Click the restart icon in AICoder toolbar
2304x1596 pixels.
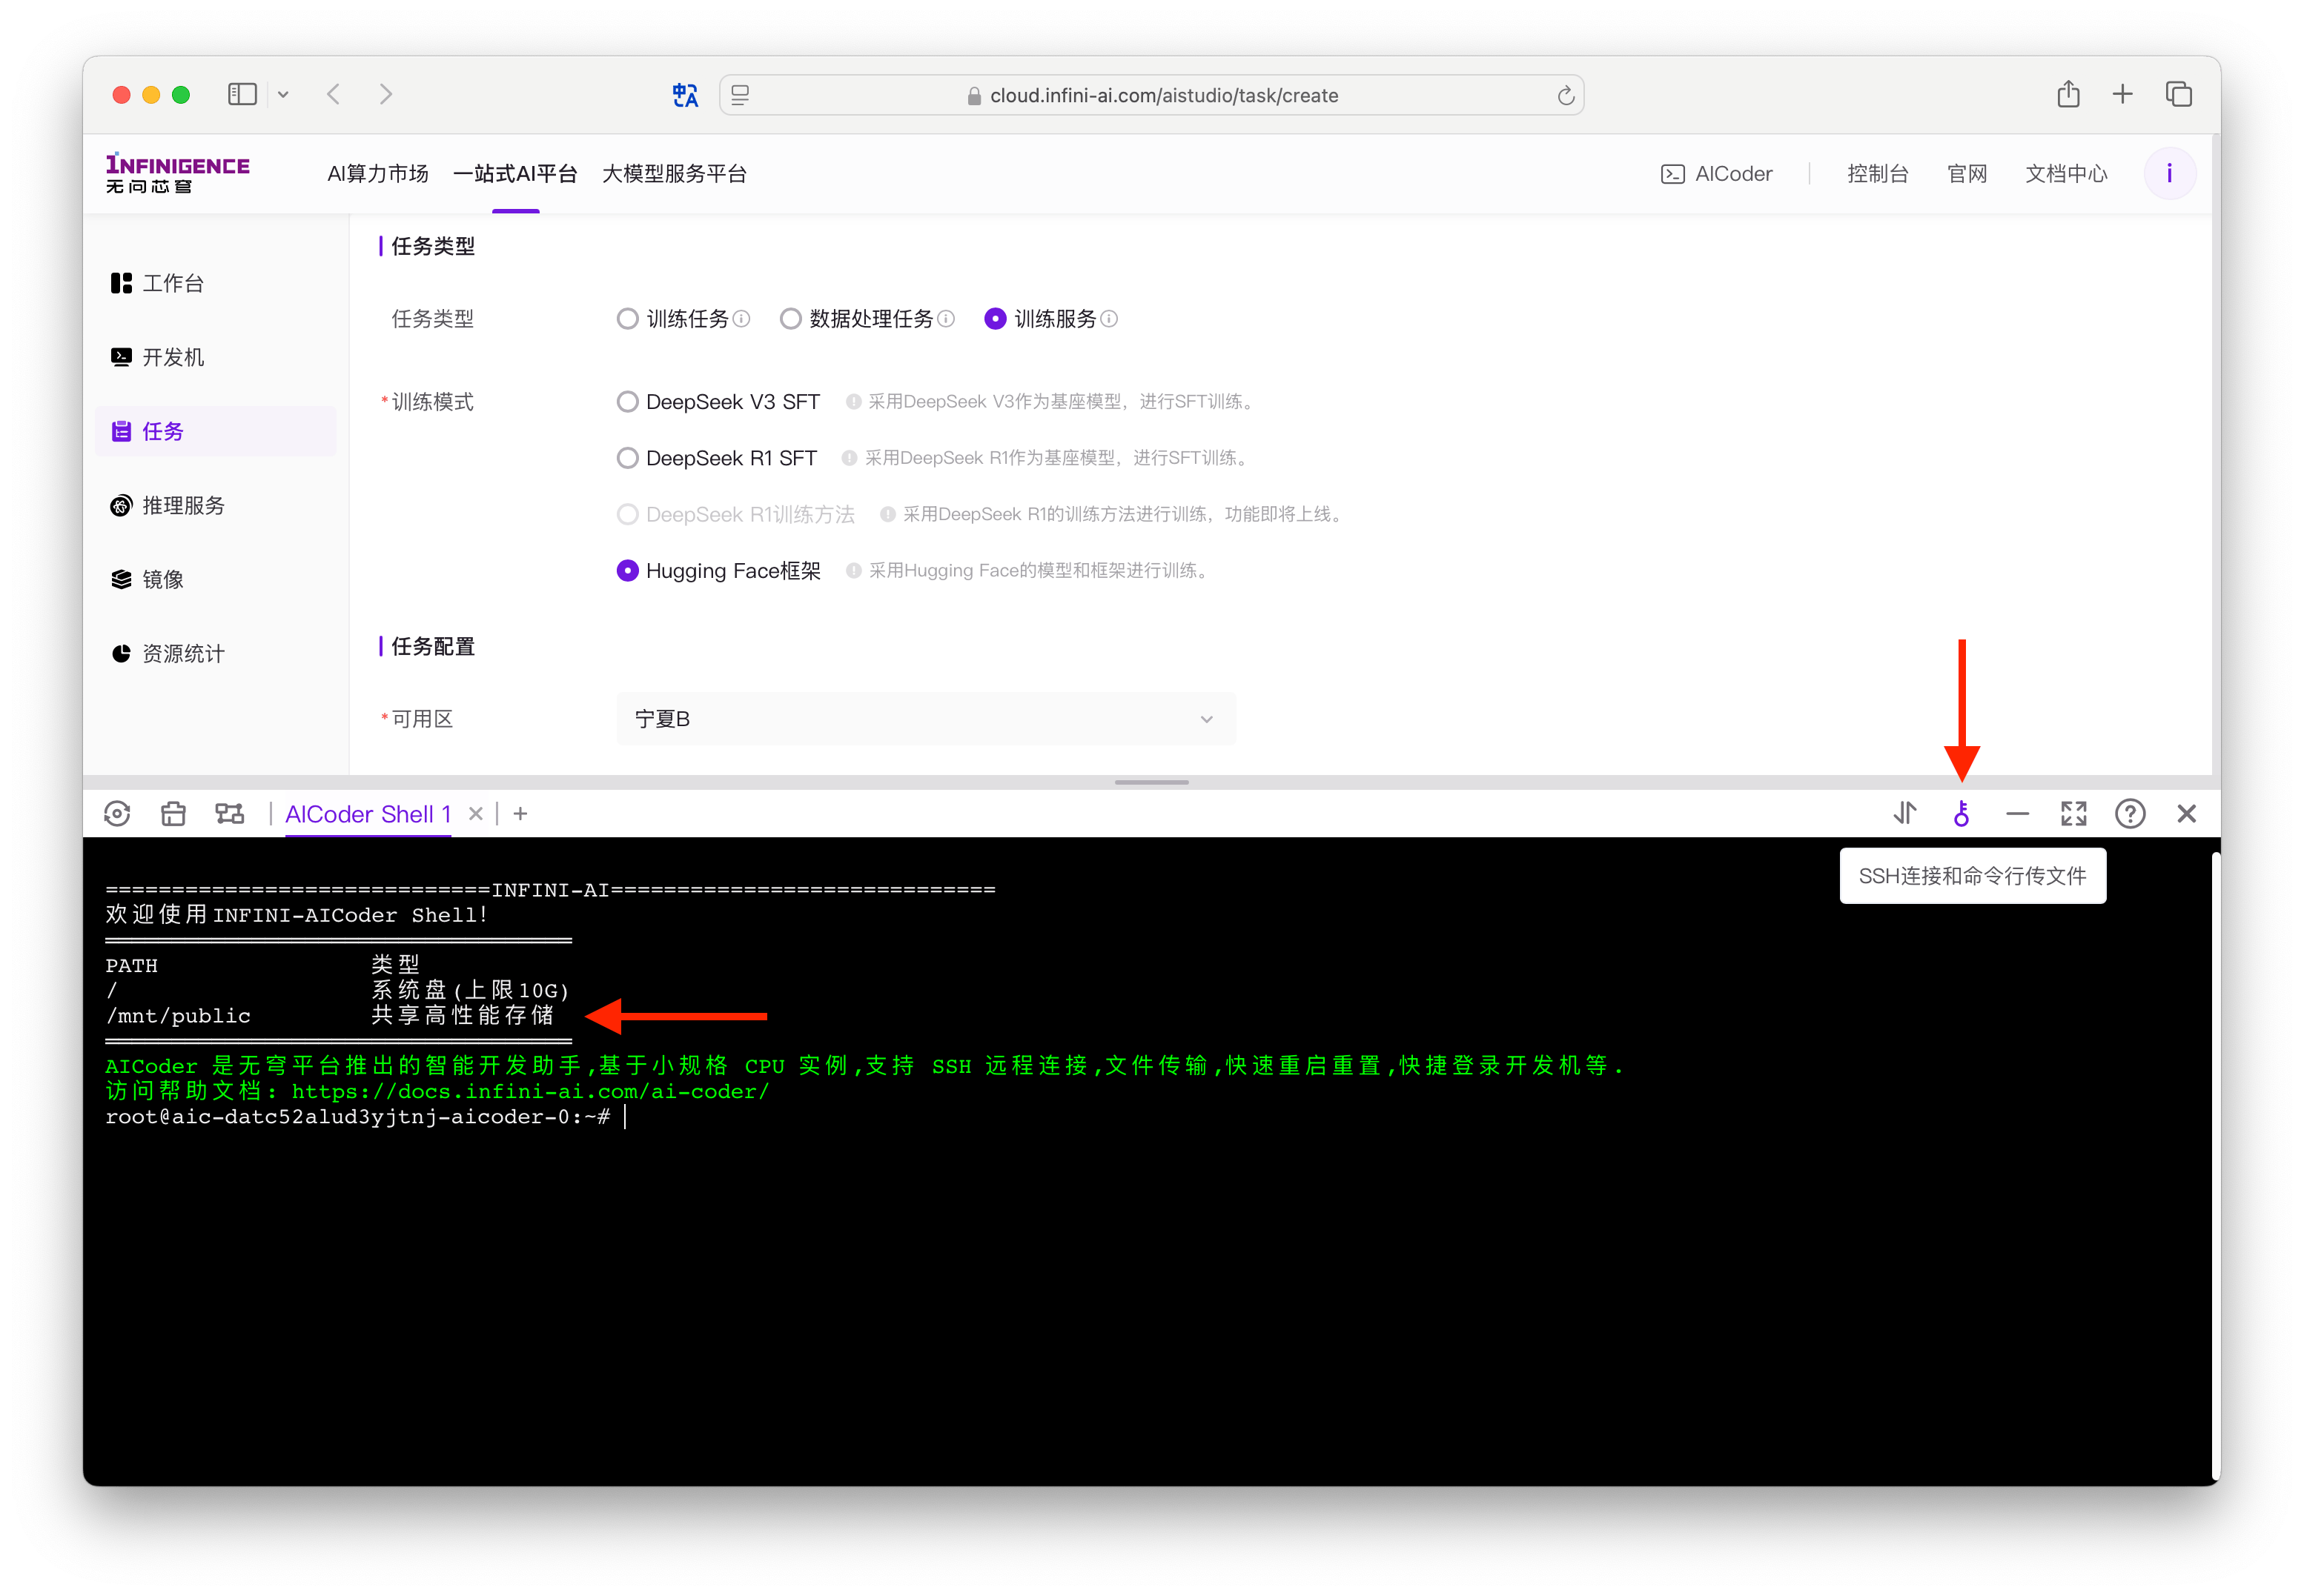(117, 814)
